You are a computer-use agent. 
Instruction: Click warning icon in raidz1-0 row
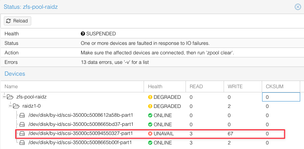(x=150, y=106)
